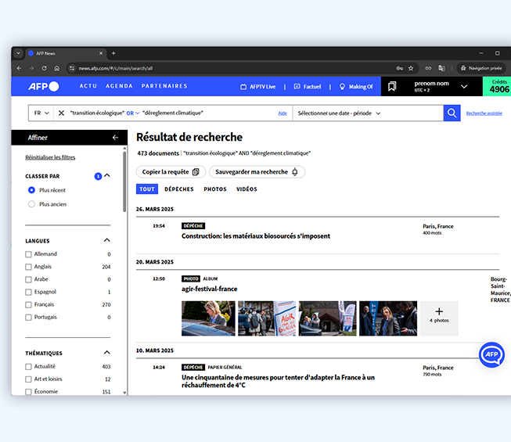Switch to DÉPÊCHES tab

pyautogui.click(x=179, y=189)
